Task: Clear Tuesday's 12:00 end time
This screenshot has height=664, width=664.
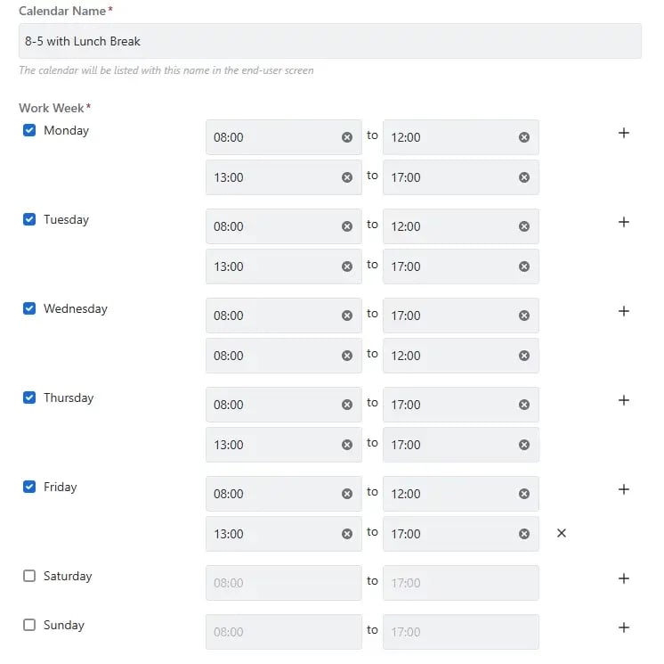Action: [x=524, y=226]
